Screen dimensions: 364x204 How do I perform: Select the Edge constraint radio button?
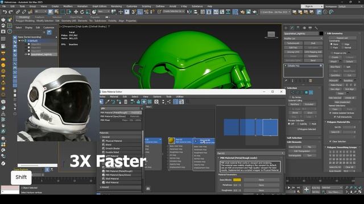[342, 44]
